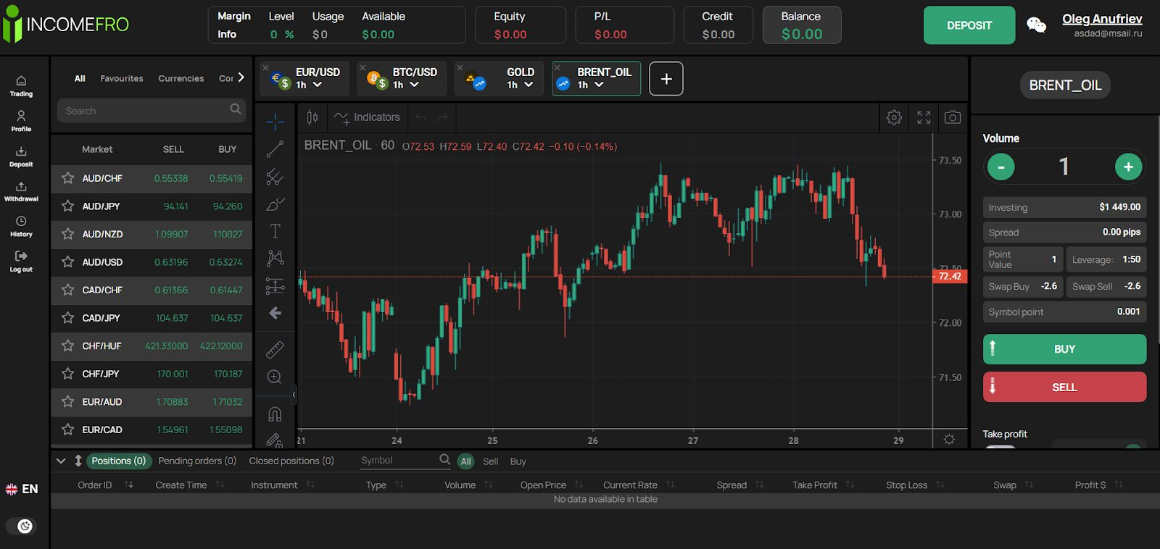Close the EUR/USD chart tab
The image size is (1160, 549).
coord(265,67)
